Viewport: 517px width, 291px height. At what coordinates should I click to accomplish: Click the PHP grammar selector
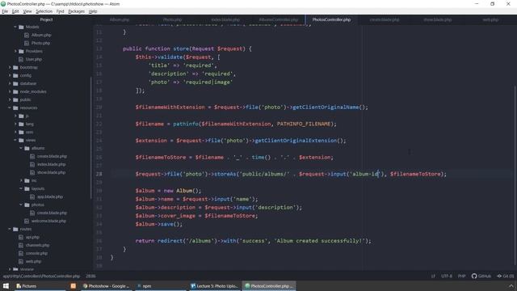pyautogui.click(x=461, y=276)
